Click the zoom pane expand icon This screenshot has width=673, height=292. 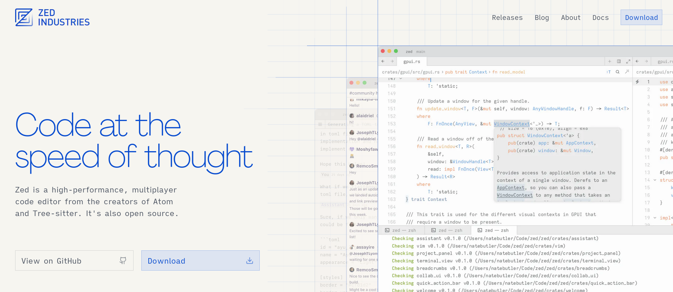tap(628, 61)
